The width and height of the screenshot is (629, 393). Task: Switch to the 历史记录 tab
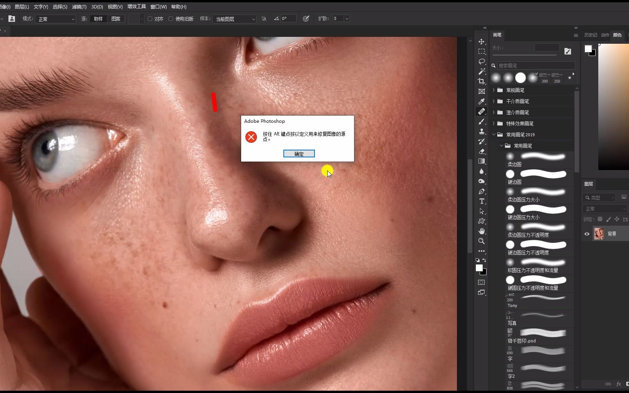591,35
